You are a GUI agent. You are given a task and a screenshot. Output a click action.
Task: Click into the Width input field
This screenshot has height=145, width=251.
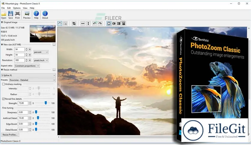pyautogui.click(x=20, y=49)
